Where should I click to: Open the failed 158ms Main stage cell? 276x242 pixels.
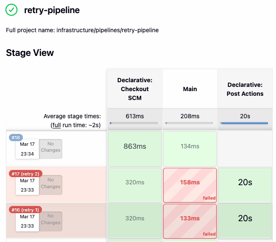pos(190,183)
